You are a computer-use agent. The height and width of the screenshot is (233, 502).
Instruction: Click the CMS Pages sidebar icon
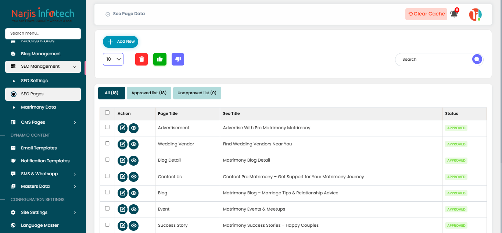click(x=13, y=122)
